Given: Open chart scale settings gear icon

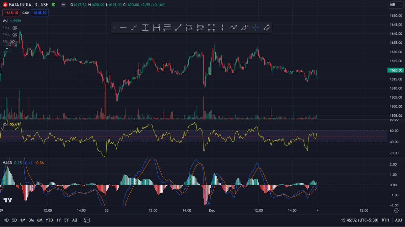Looking at the screenshot, I should pos(396,211).
